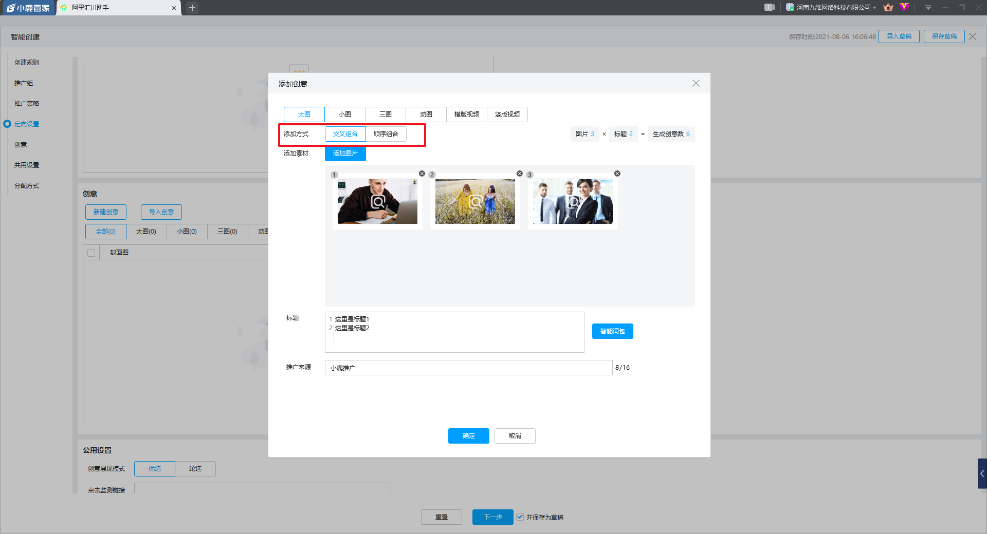Click the 下一步 button
The width and height of the screenshot is (987, 534).
pyautogui.click(x=493, y=517)
